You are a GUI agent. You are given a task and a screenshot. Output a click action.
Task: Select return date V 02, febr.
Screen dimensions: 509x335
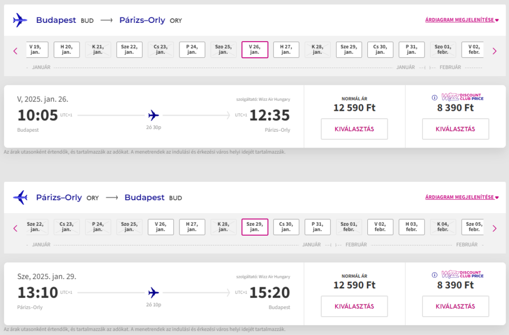click(x=380, y=227)
